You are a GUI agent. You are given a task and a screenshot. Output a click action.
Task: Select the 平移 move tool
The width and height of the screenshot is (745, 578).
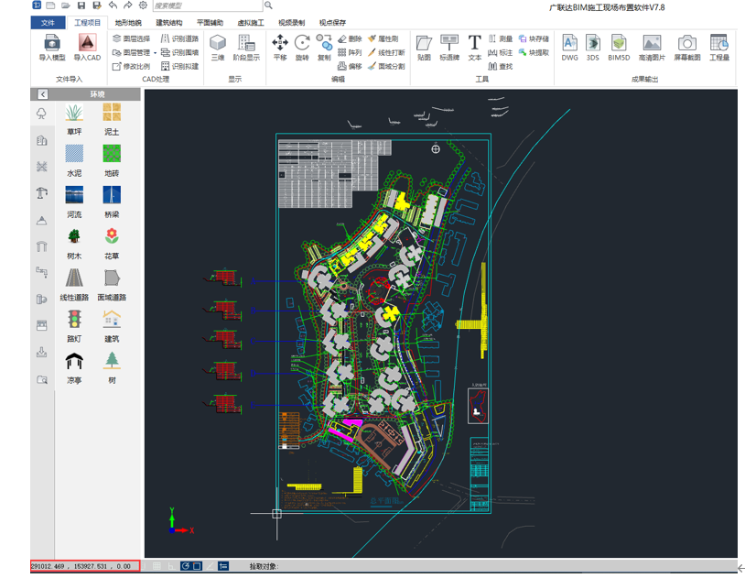pos(280,47)
